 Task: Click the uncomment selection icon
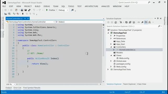click(x=18, y=14)
